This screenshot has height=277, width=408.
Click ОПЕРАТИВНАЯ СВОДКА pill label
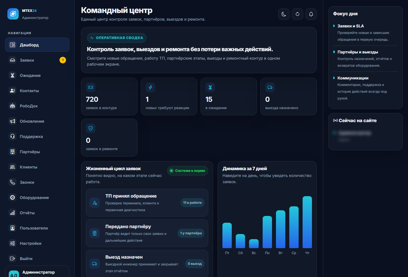pyautogui.click(x=117, y=38)
